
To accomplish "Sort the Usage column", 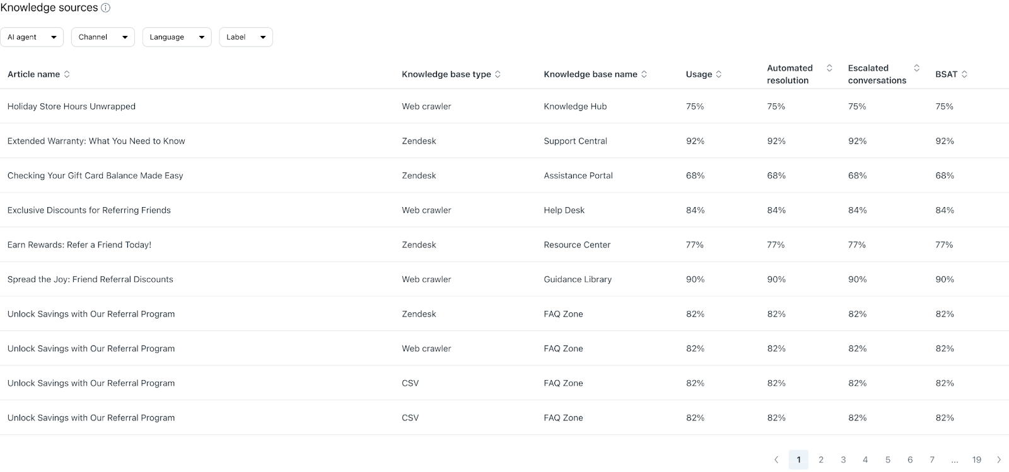I will [x=718, y=74].
